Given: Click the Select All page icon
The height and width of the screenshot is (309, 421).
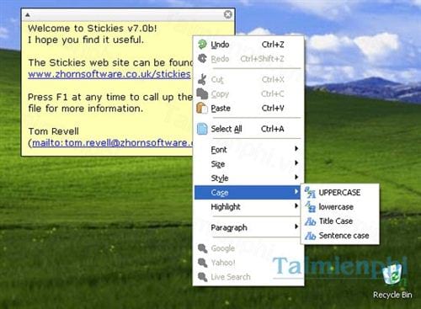Looking at the screenshot, I should click(x=202, y=129).
